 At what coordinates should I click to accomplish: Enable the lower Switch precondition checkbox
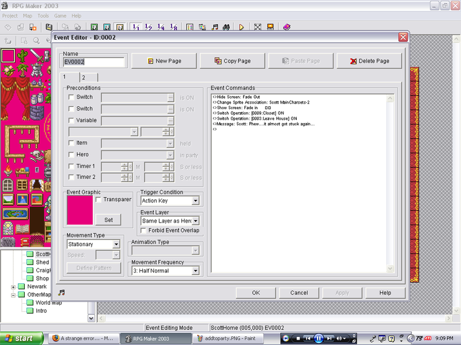[x=71, y=109]
